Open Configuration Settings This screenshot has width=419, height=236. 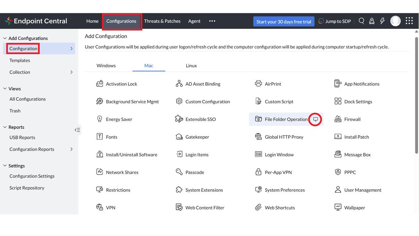coord(32,176)
